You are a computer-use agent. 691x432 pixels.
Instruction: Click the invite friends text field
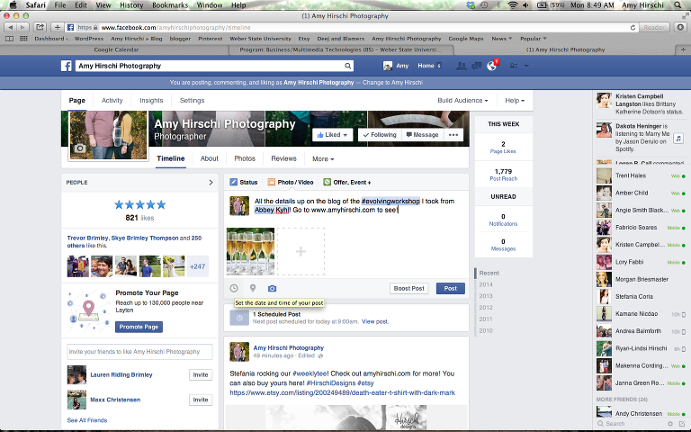point(139,352)
